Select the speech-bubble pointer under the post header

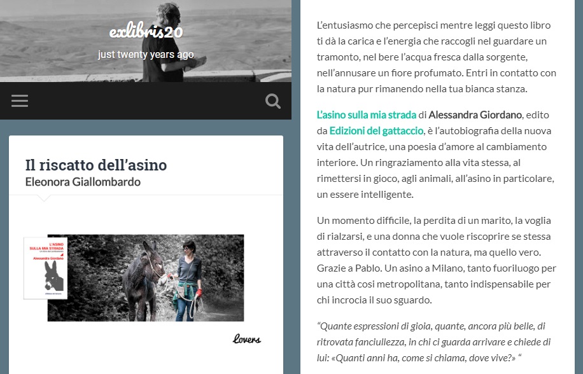point(44,198)
